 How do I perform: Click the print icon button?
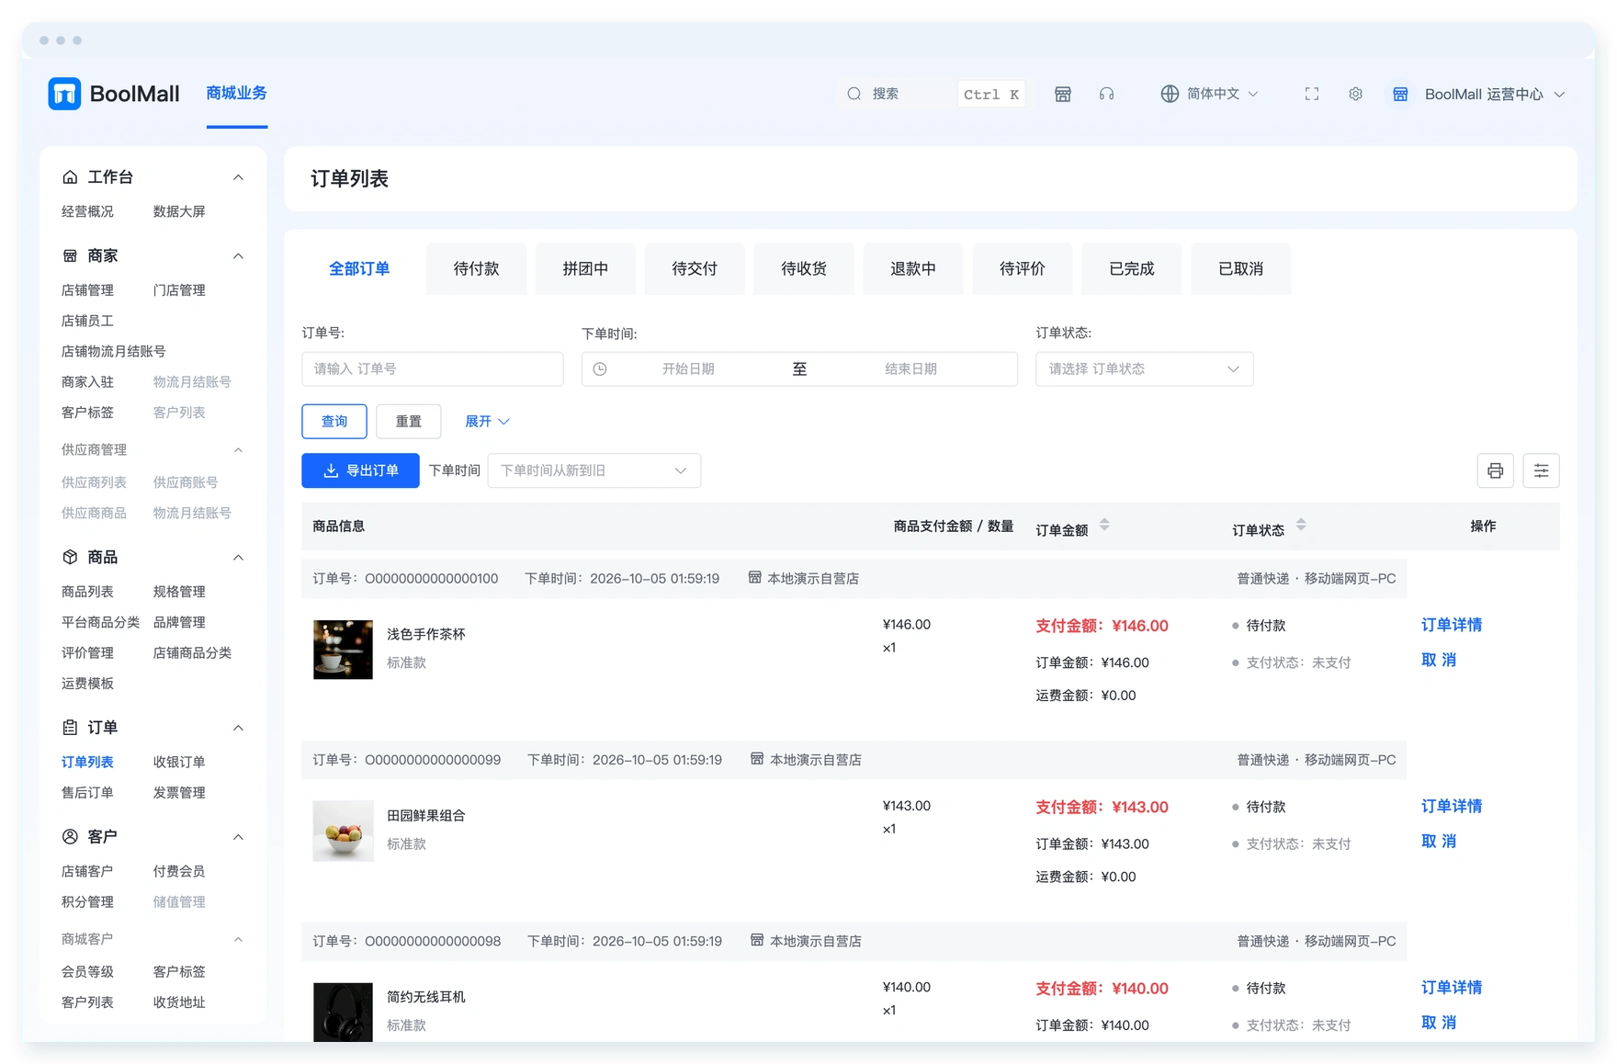click(1495, 470)
